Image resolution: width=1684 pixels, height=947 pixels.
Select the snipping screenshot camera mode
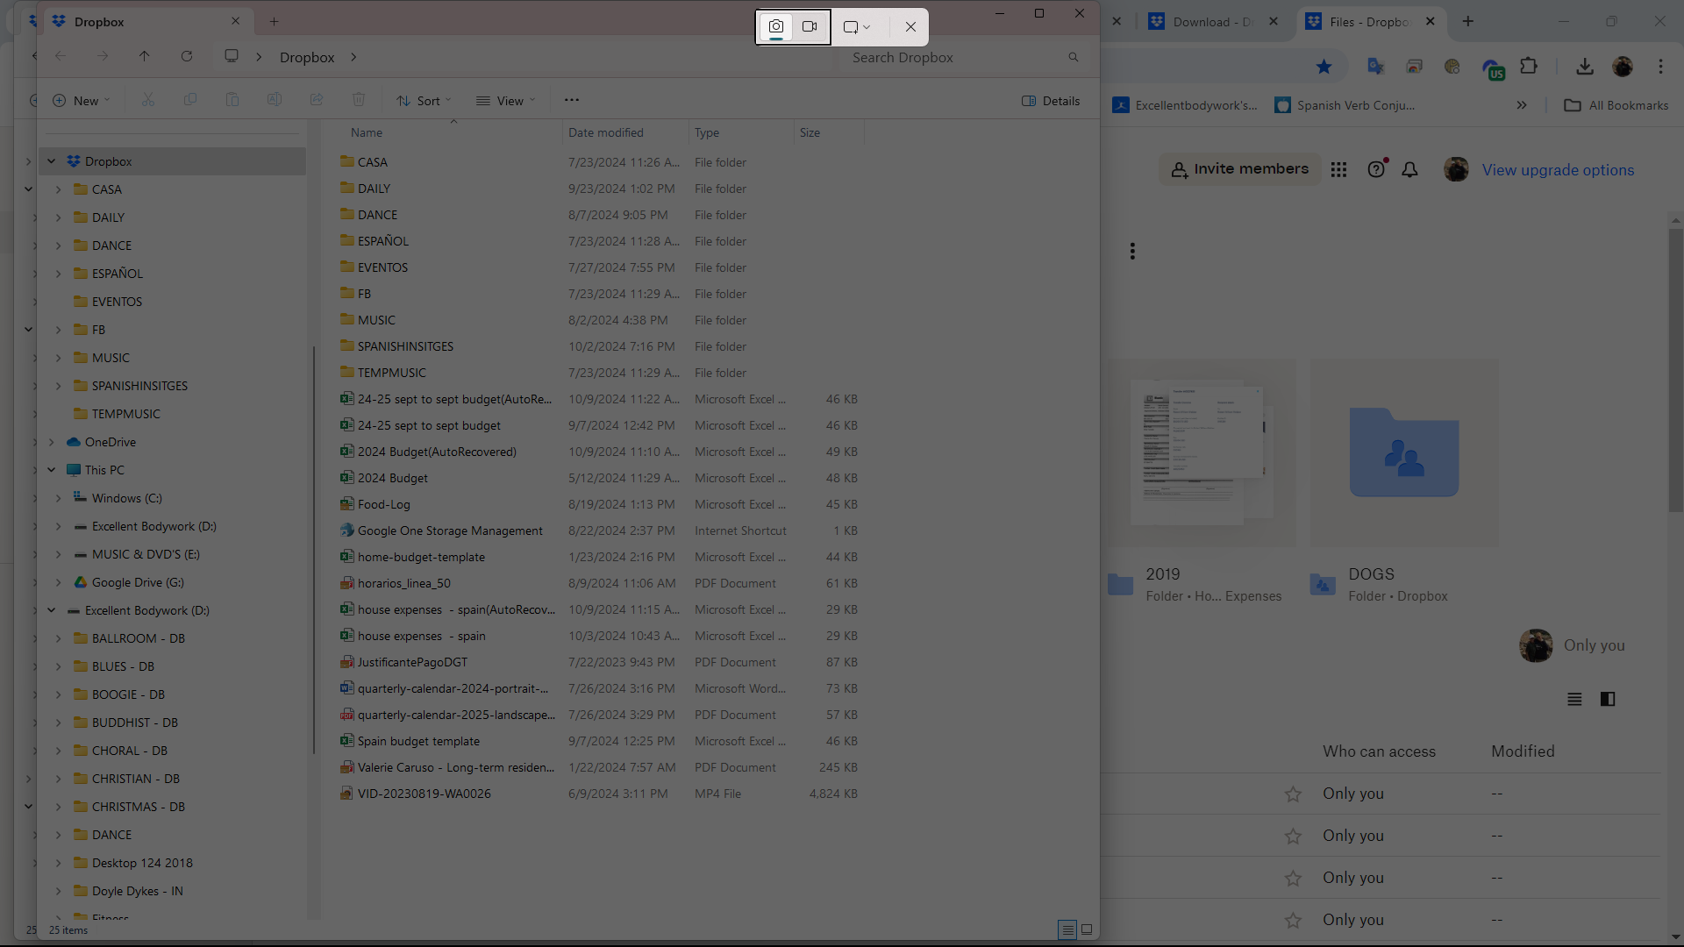(776, 26)
